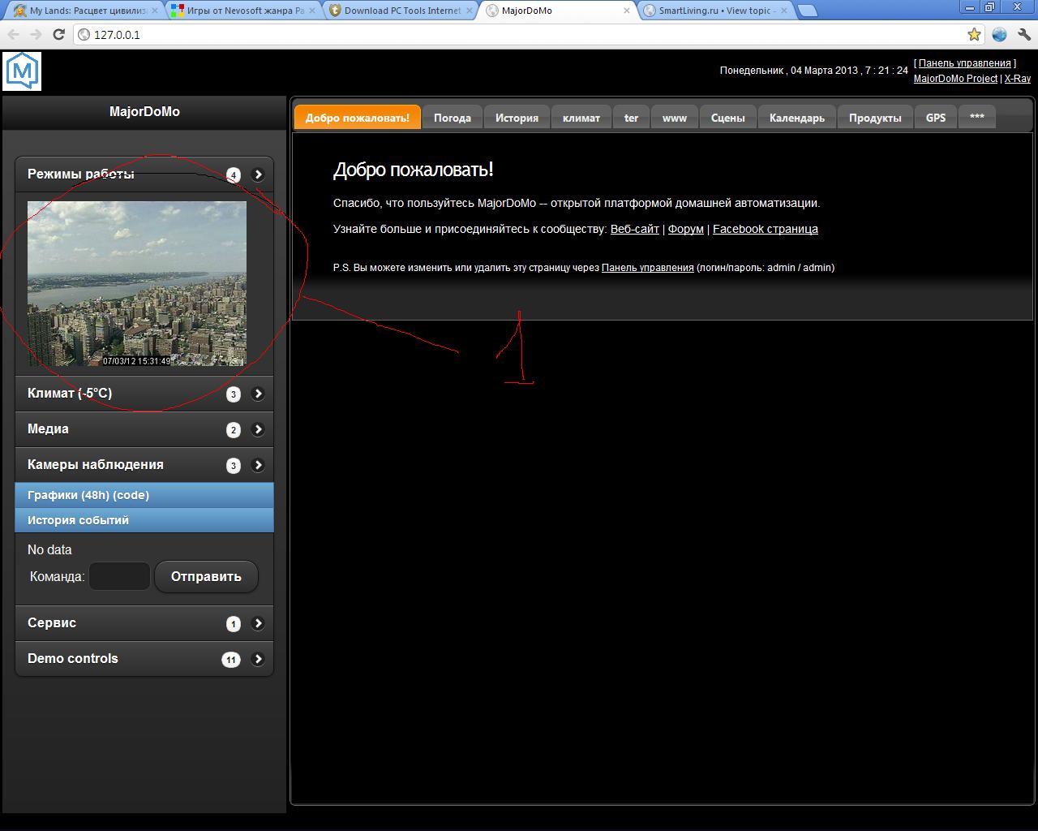
Task: Open the Chrome wrench settings menu
Action: (x=1023, y=34)
